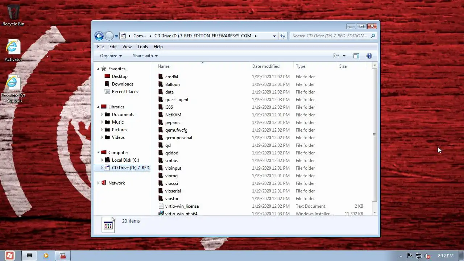The width and height of the screenshot is (464, 261).
Task: Open the view options dropdown arrow
Action: point(344,56)
